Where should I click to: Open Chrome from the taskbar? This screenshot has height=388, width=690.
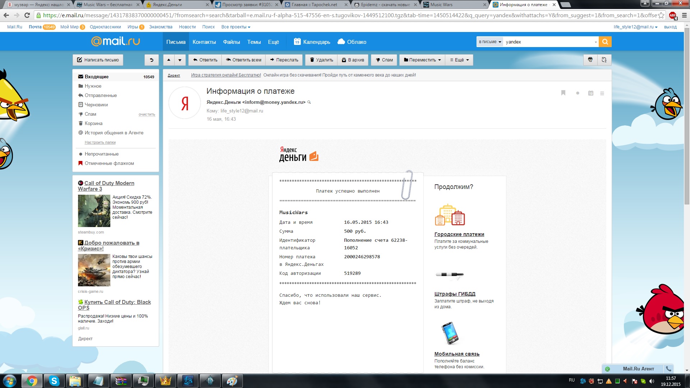32,381
